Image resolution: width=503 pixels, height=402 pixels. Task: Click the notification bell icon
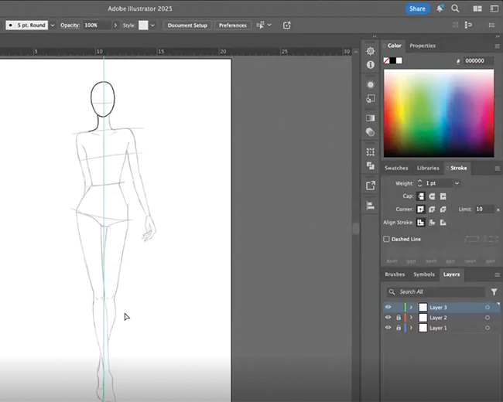coord(440,9)
